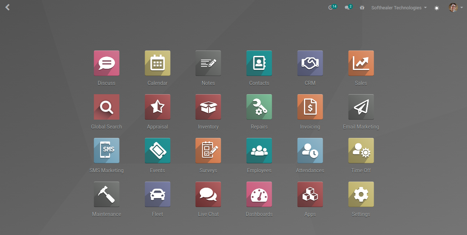Open Global Search app

(107, 107)
